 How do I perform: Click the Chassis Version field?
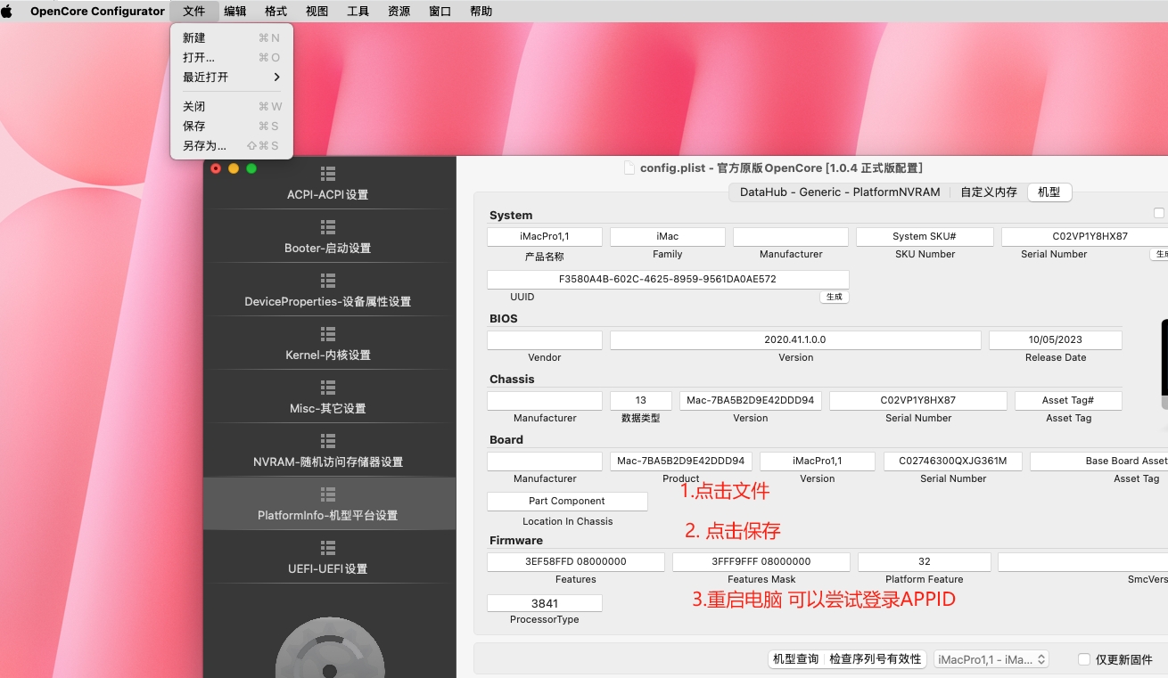pos(751,400)
